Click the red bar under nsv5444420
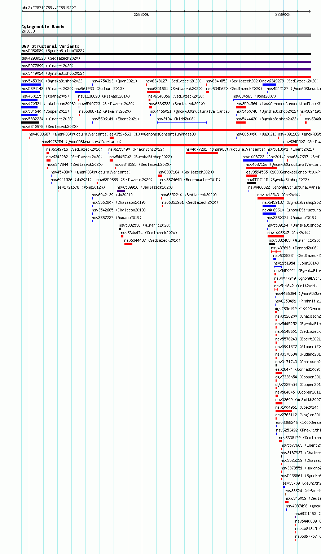Viewport: 321px width, 554px height. 241,123
